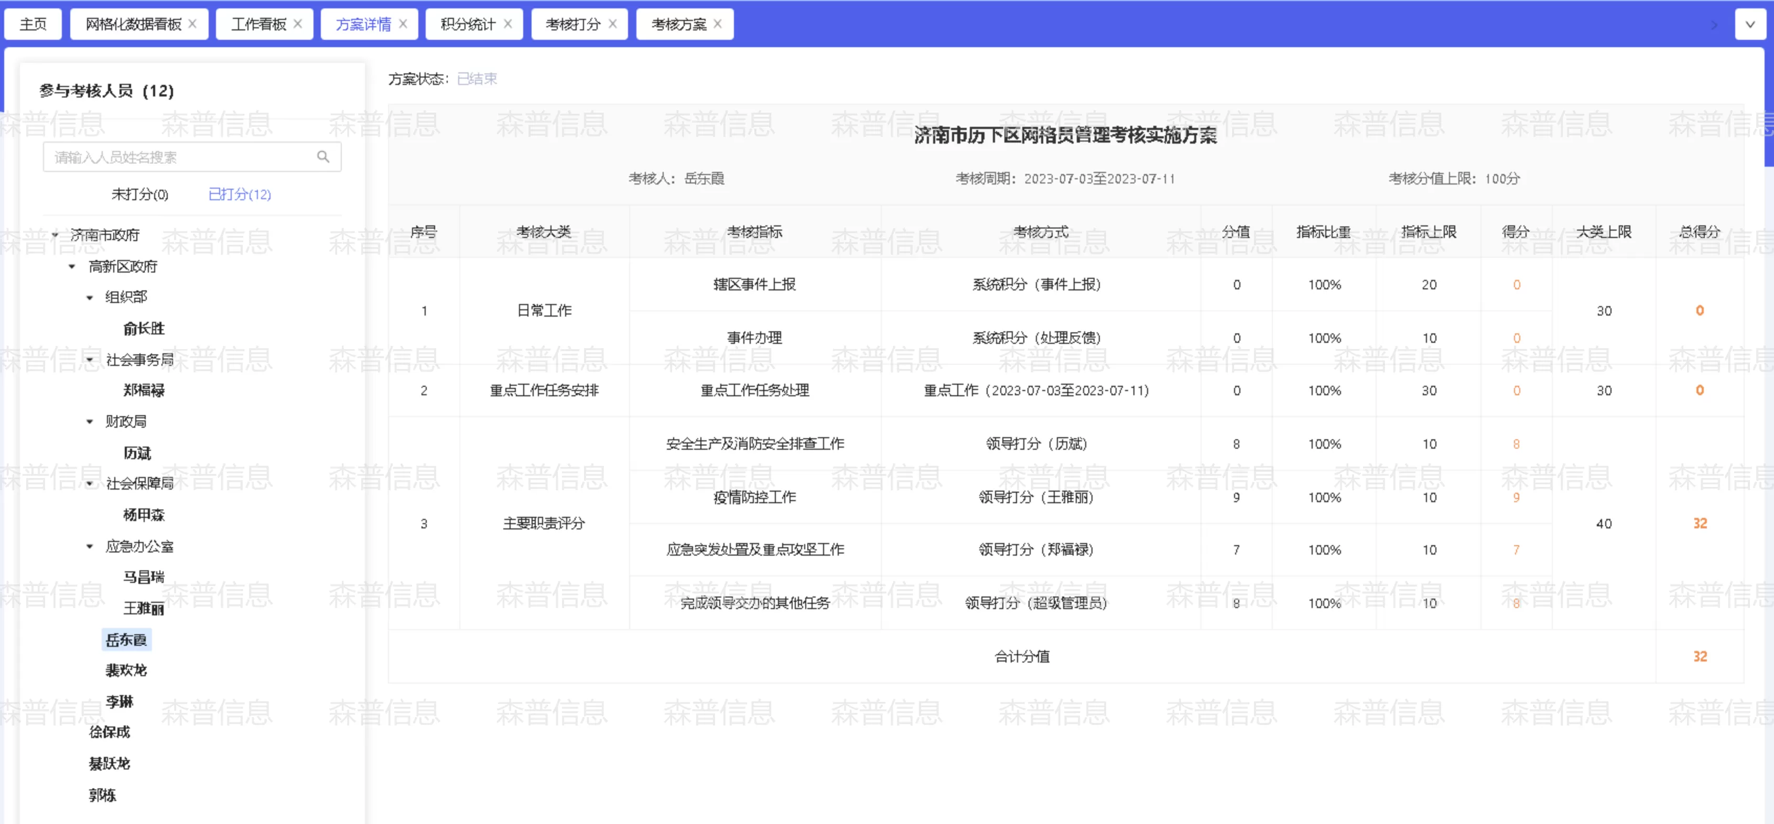The width and height of the screenshot is (1774, 824).
Task: Click the personnel name search field
Action: [x=191, y=157]
